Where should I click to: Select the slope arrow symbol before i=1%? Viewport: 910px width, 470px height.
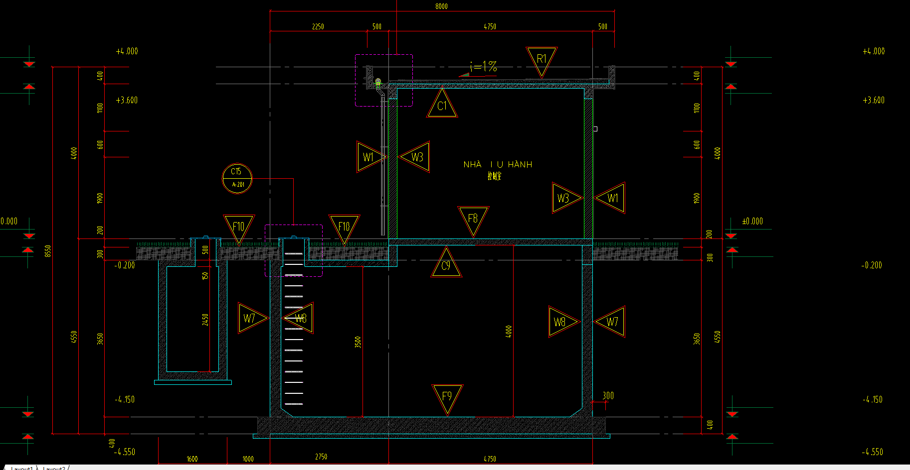[464, 75]
